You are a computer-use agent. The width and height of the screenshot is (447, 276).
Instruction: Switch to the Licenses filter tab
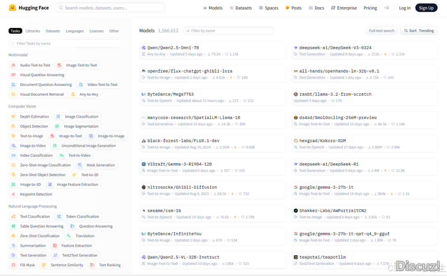click(96, 31)
